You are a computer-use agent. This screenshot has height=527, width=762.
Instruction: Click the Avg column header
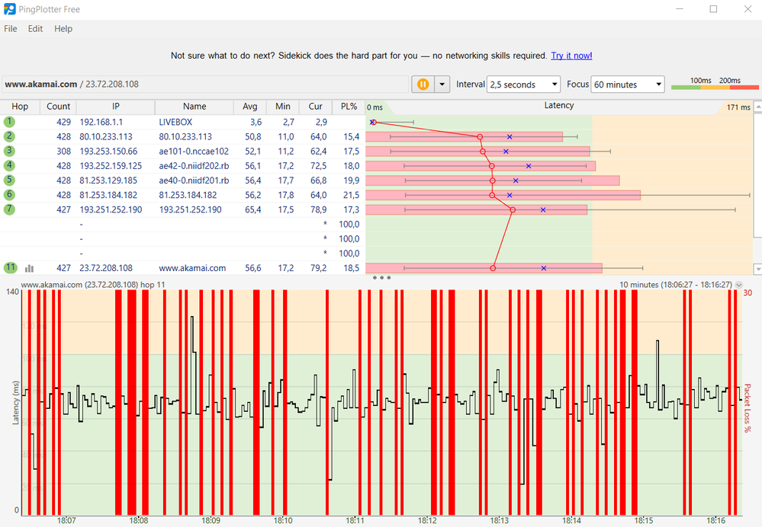pos(250,107)
